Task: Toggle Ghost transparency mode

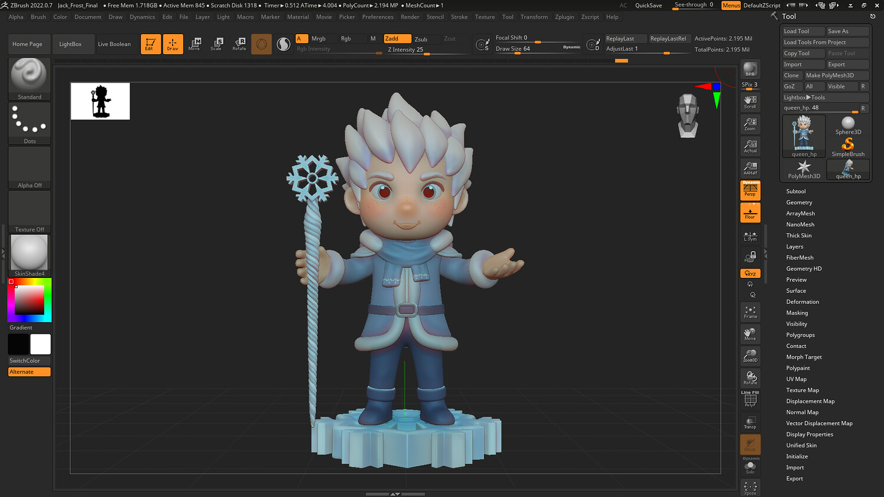Action: tap(750, 445)
